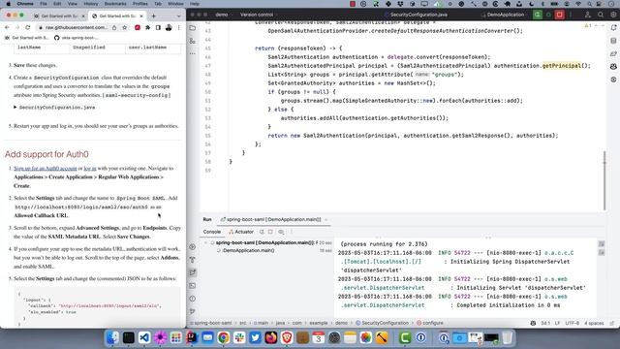Click Stop icon in Run console toolbar
The height and width of the screenshot is (349, 620).
coord(270,232)
